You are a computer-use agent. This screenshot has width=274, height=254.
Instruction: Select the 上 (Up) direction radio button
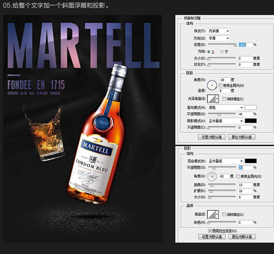(x=209, y=52)
